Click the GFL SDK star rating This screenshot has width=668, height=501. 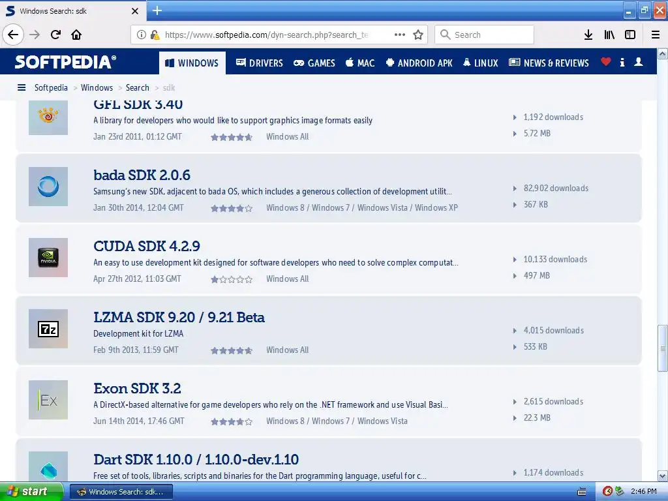tap(232, 137)
